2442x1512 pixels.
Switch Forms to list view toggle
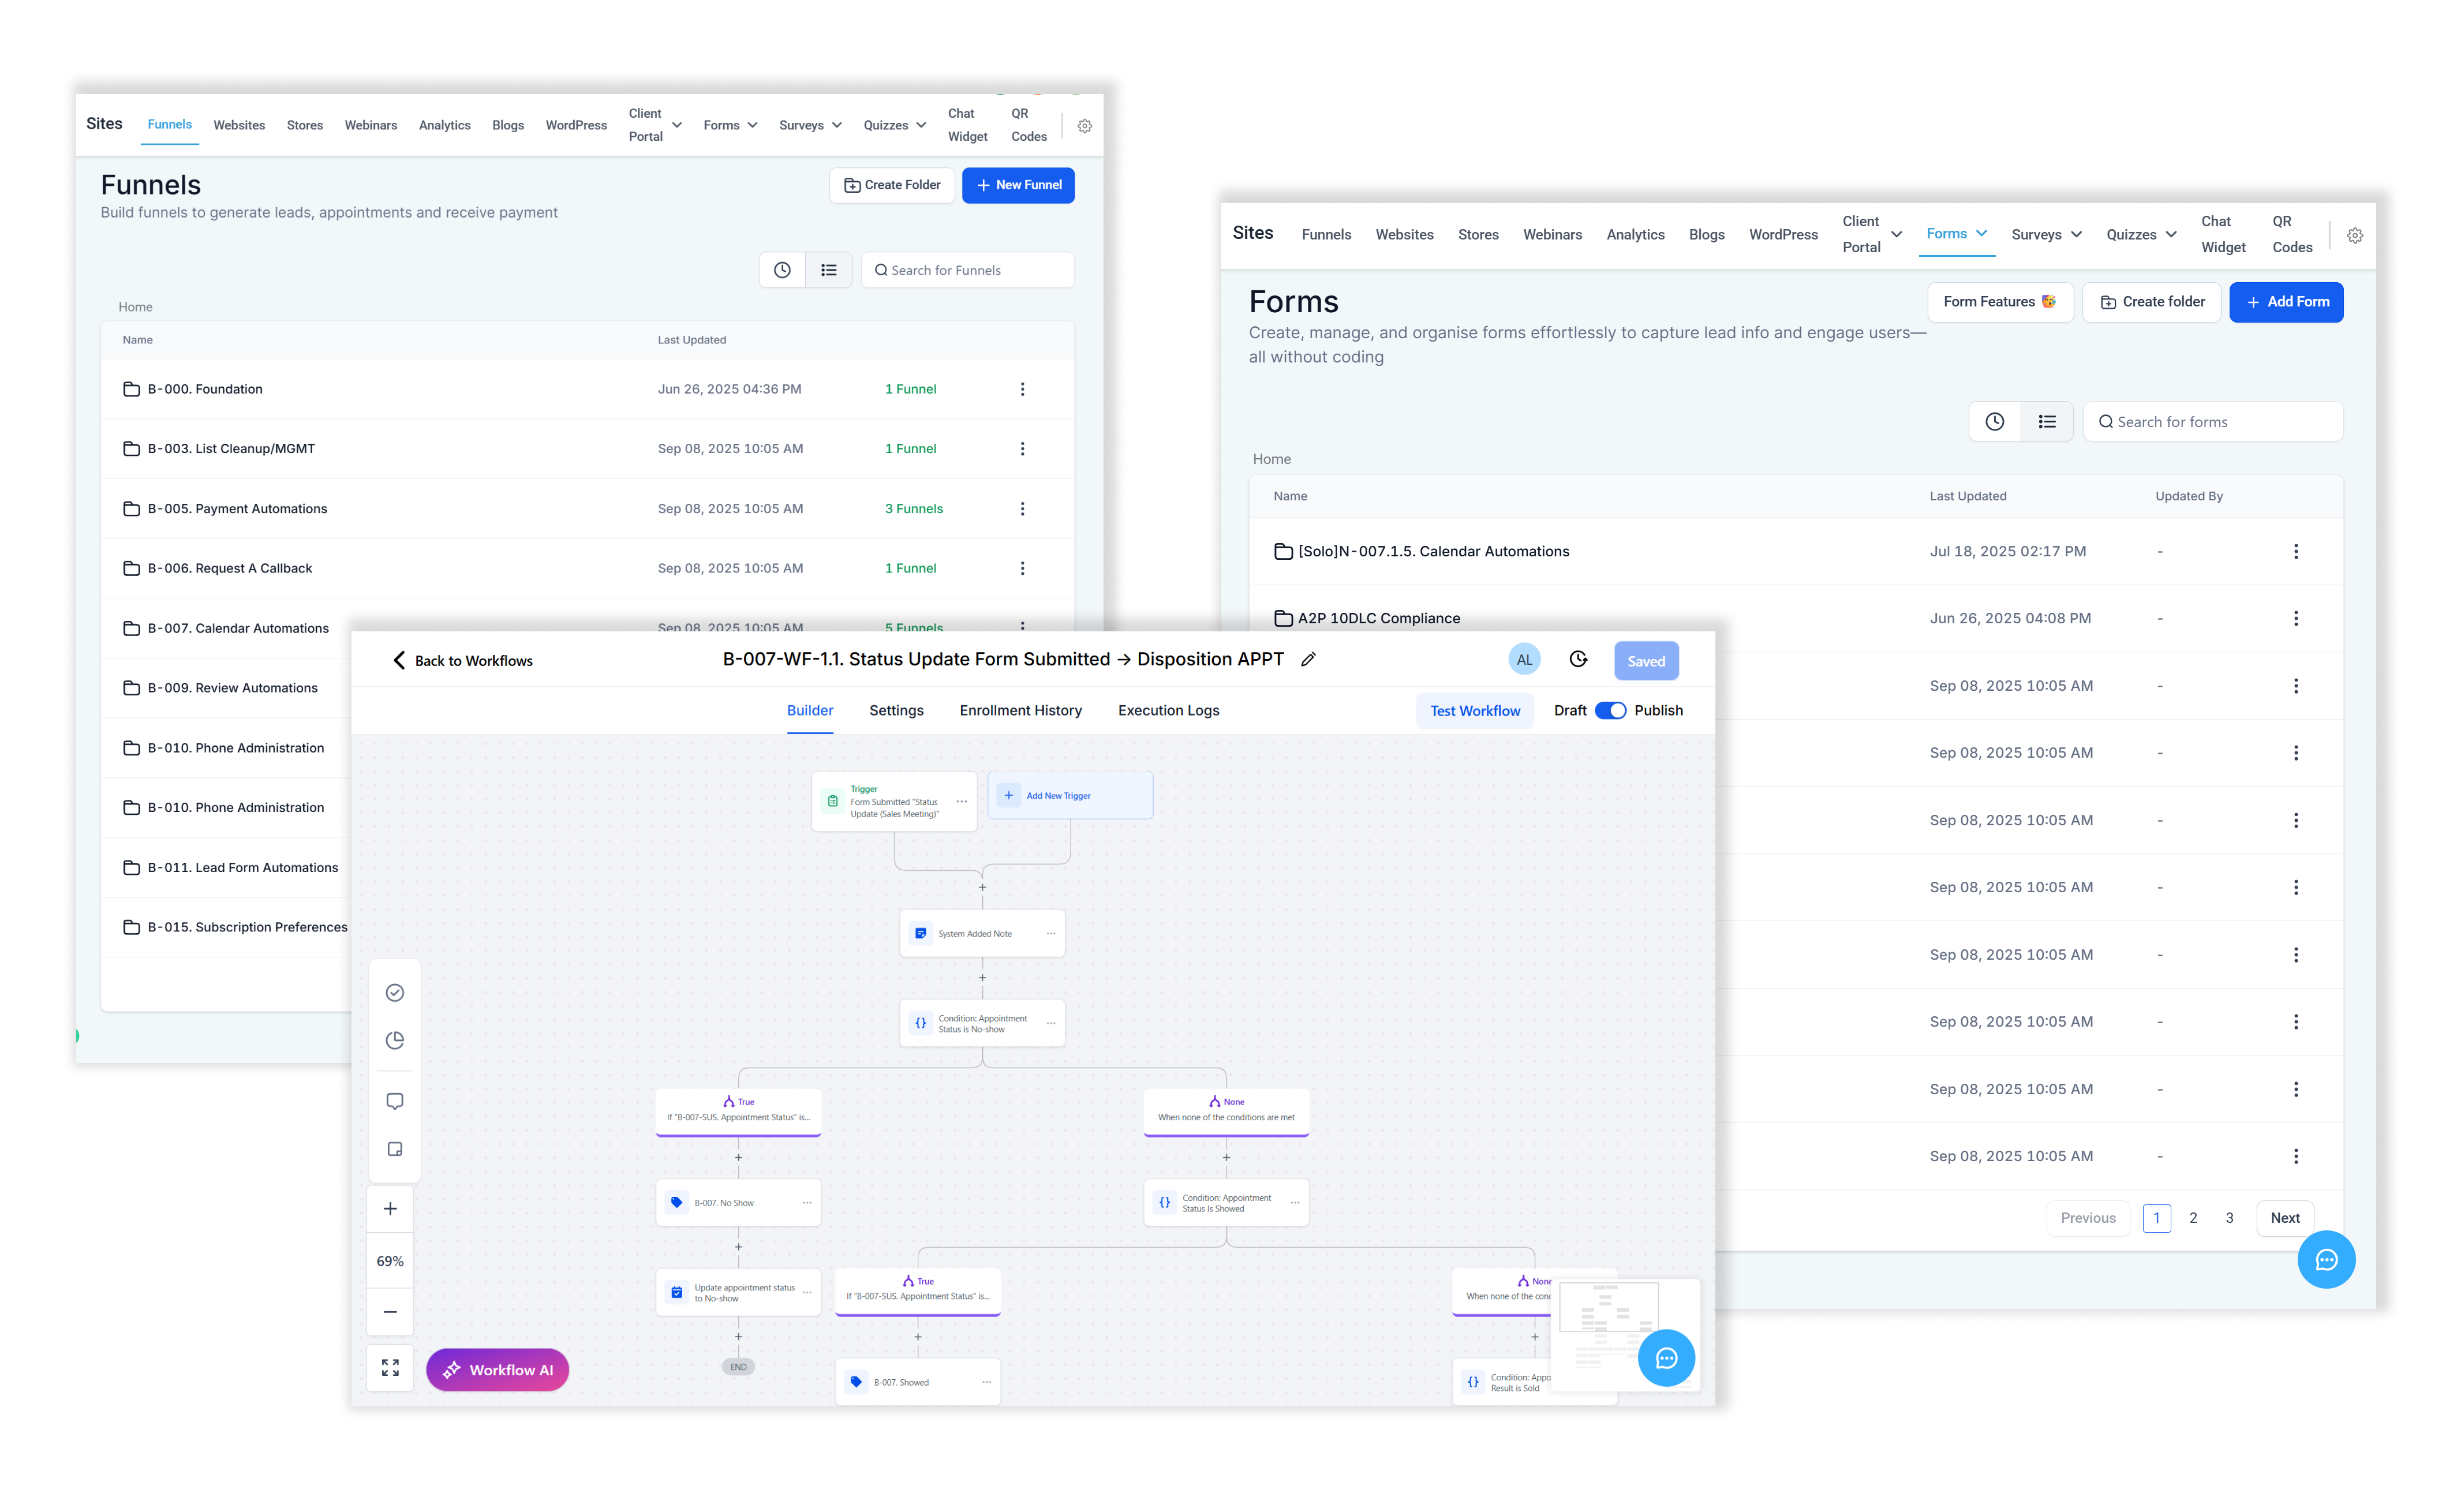pyautogui.click(x=2047, y=422)
